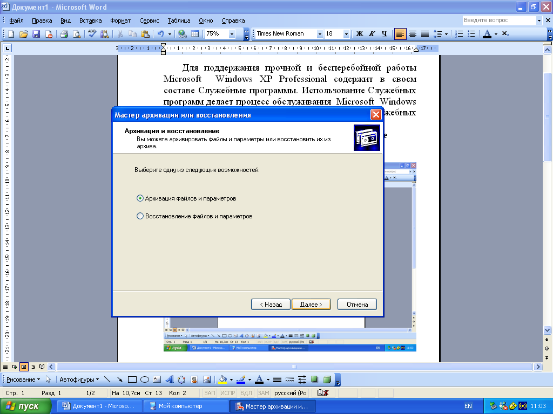This screenshot has height=414, width=553.
Task: Expand the Undo history dropdown arrow
Action: [x=170, y=34]
